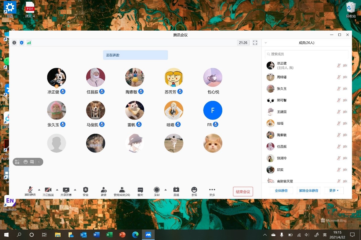Image resolution: width=361 pixels, height=240 pixels.
Task: Click the 结束会议 (End meeting) button
Action: tap(243, 192)
